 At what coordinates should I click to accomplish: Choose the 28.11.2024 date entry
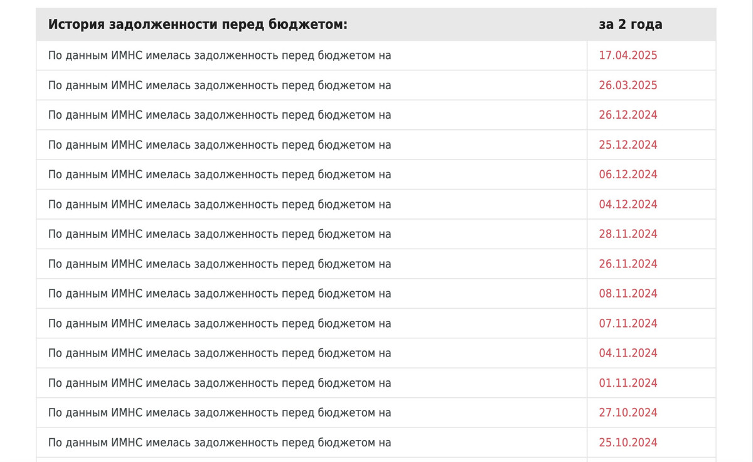pyautogui.click(x=627, y=234)
